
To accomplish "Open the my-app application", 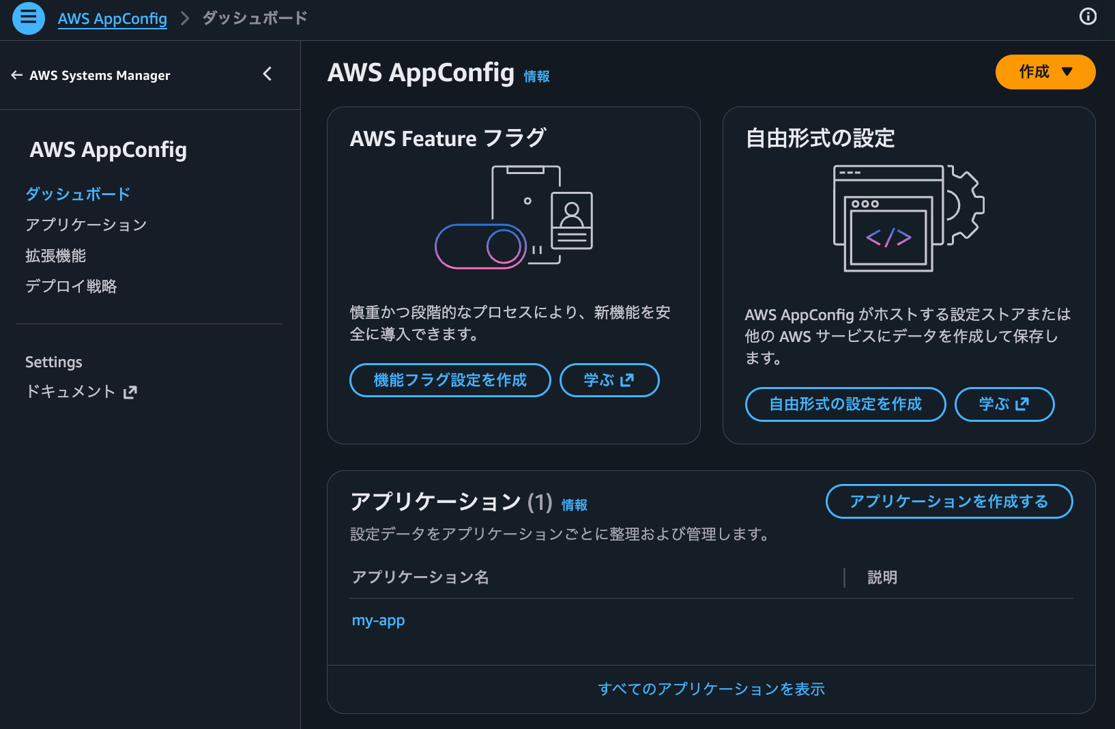I will pos(378,620).
